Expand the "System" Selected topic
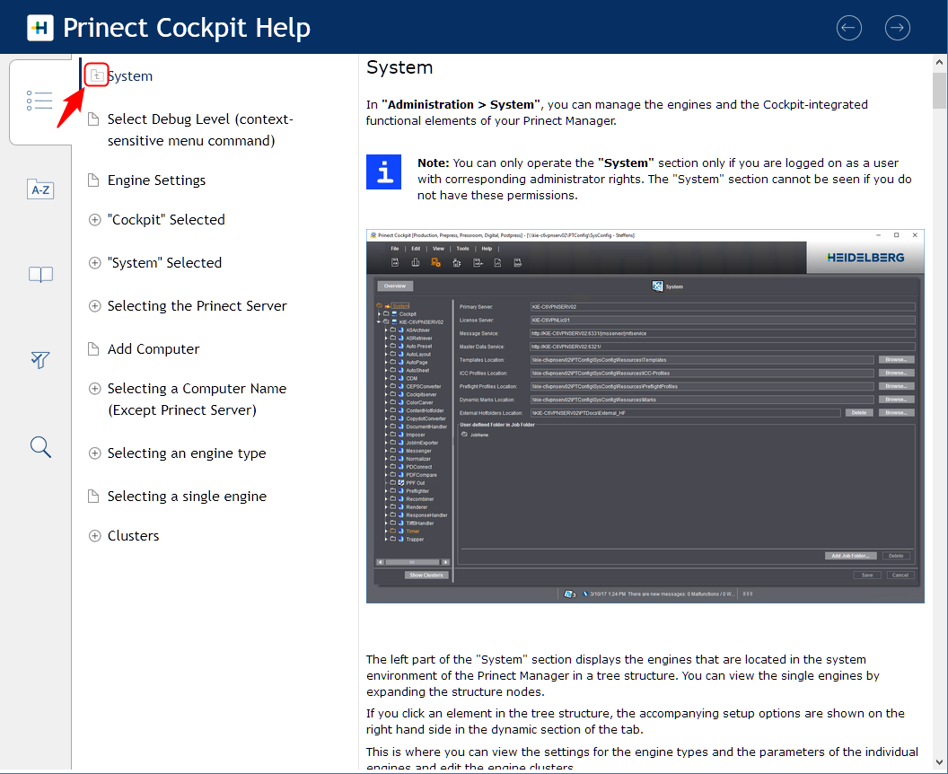The width and height of the screenshot is (948, 774). 94,263
